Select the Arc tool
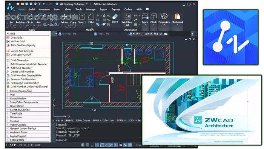264x149 pixels. 38,19
